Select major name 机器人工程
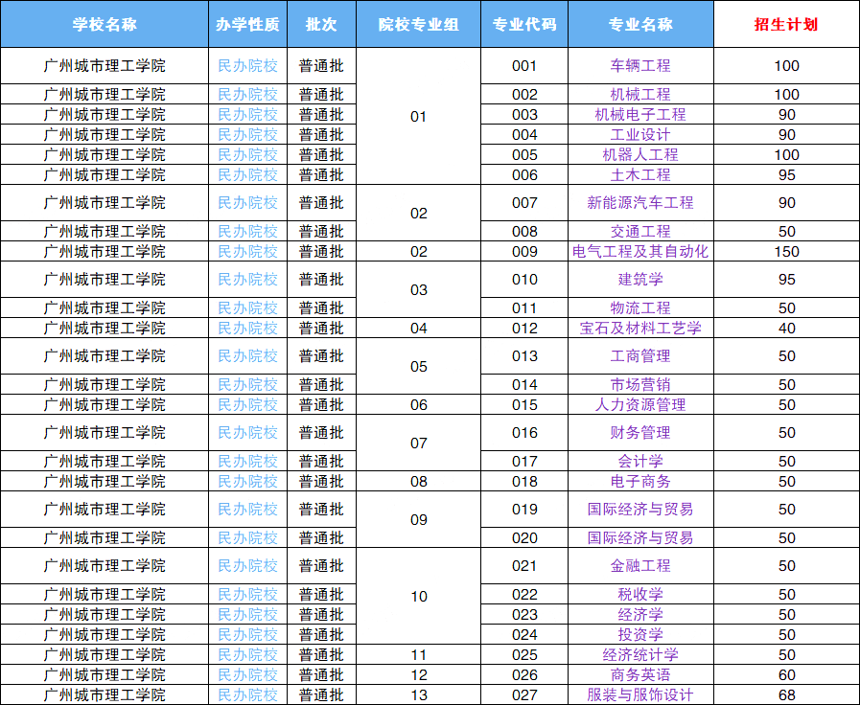Viewport: 860px width, 705px height. [x=640, y=155]
